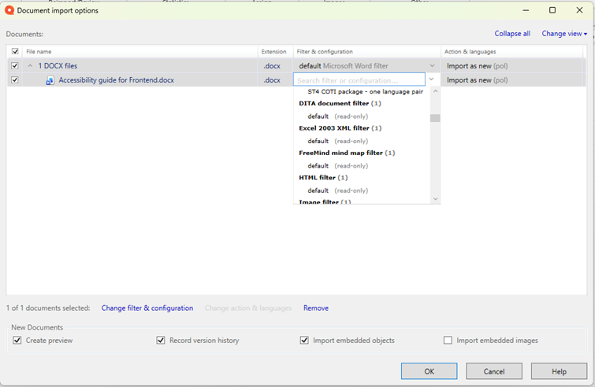Select the HTML filter group heading
Image resolution: width=595 pixels, height=387 pixels.
(x=323, y=178)
